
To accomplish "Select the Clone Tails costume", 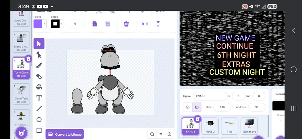I will point(21,94).
